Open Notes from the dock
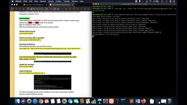 [x=53, y=101]
